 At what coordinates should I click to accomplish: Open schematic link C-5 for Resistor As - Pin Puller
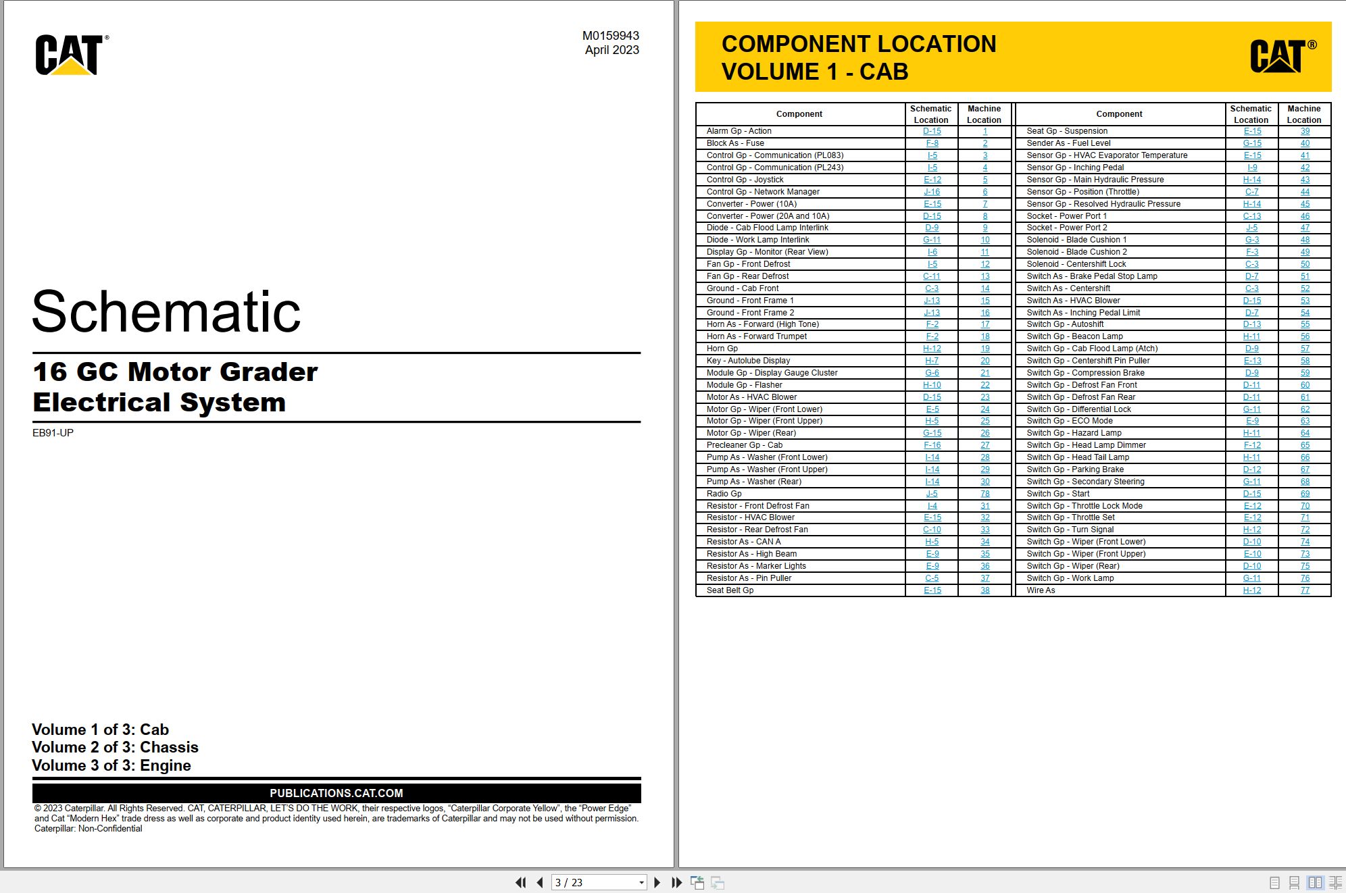932,578
